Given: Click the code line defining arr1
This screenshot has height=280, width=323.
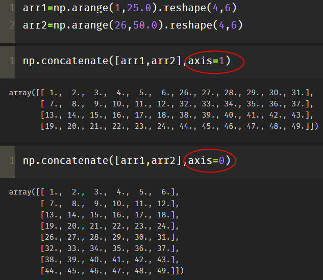Looking at the screenshot, I should (130, 8).
